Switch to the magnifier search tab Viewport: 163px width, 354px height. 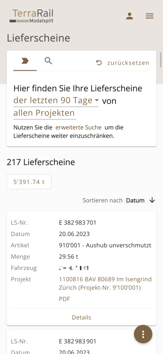tap(48, 61)
